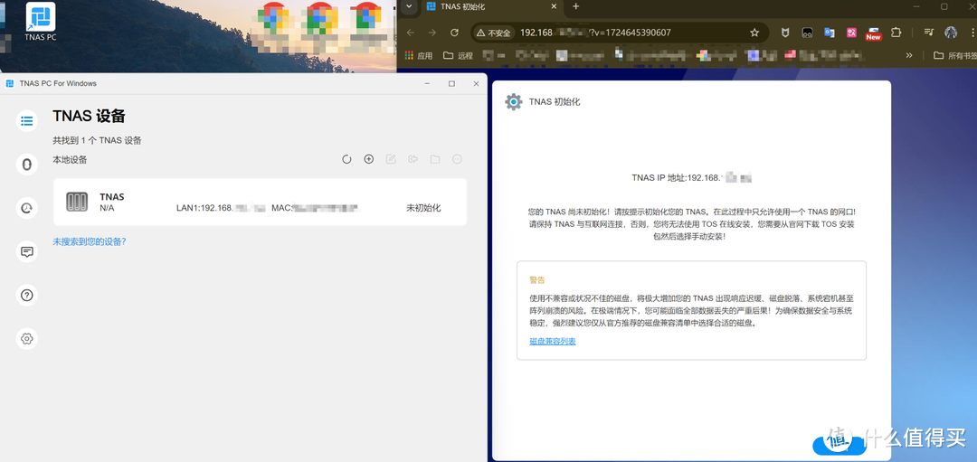Open the device list view in TNAS PC sidebar
Screen dimensions: 977x462
(x=26, y=121)
